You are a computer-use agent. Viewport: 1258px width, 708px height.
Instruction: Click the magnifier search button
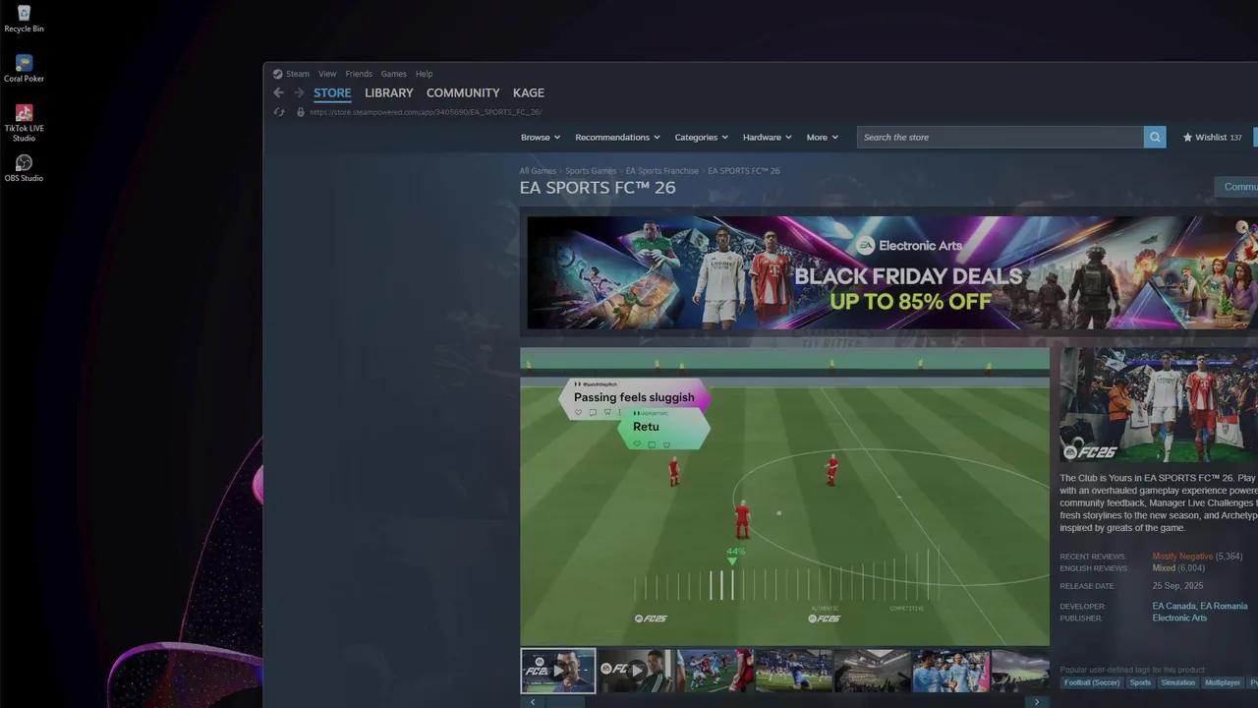pyautogui.click(x=1155, y=137)
